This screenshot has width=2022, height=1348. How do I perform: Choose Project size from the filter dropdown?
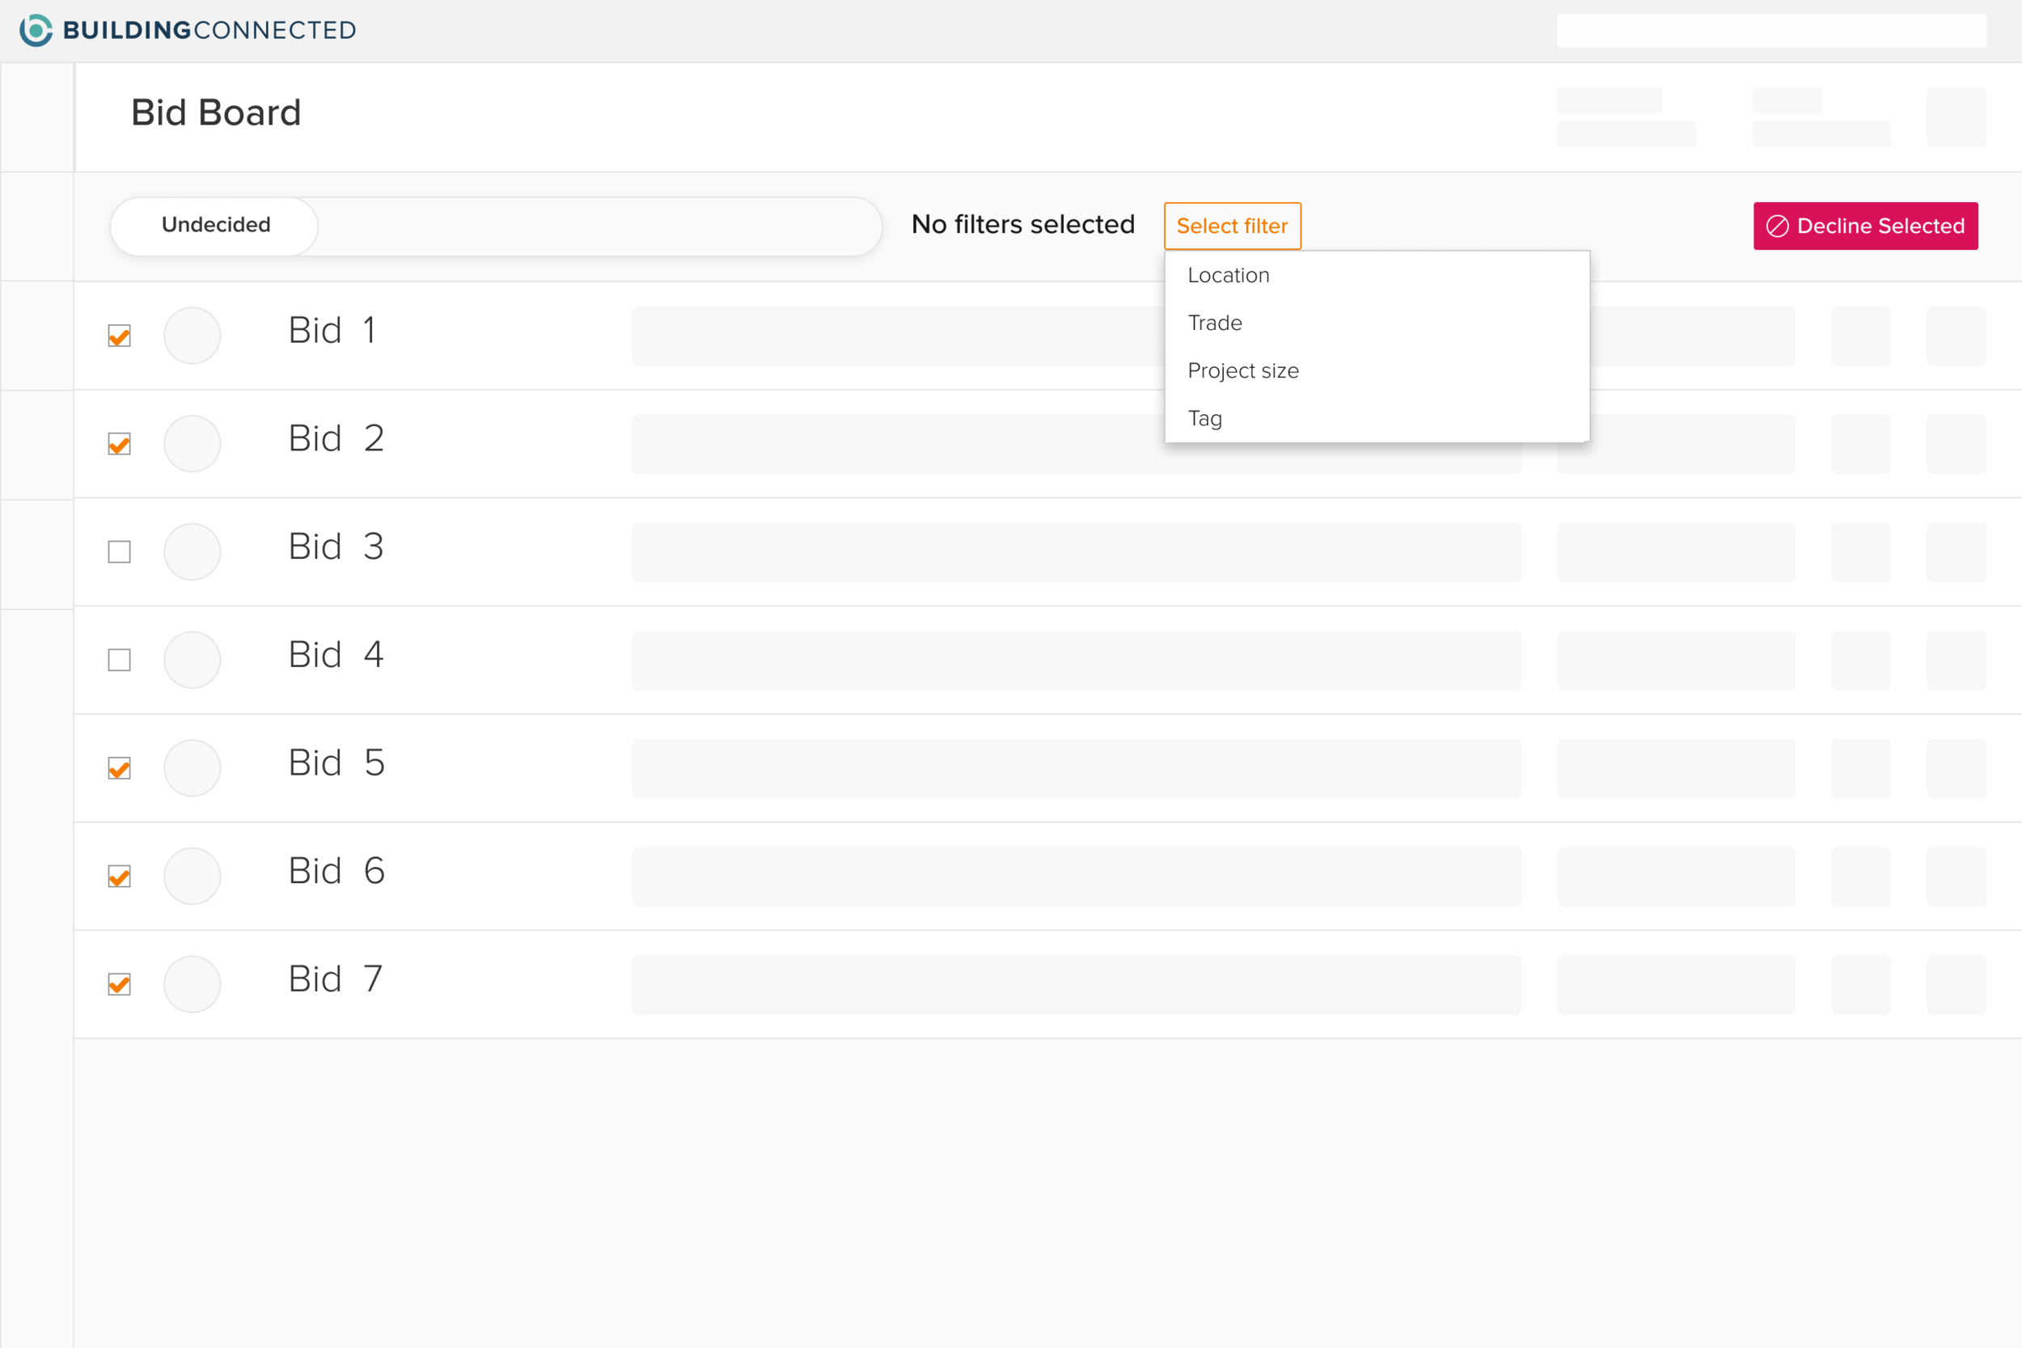tap(1243, 370)
